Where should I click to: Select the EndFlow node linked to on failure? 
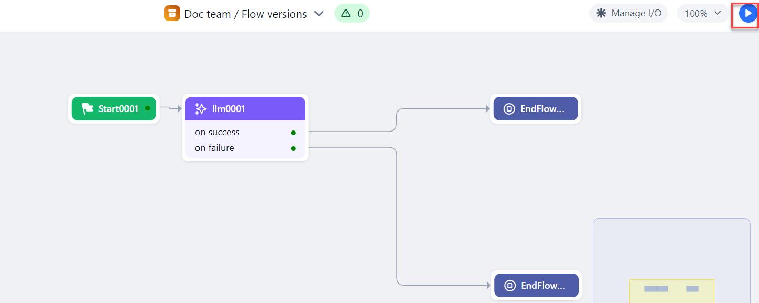coord(536,286)
